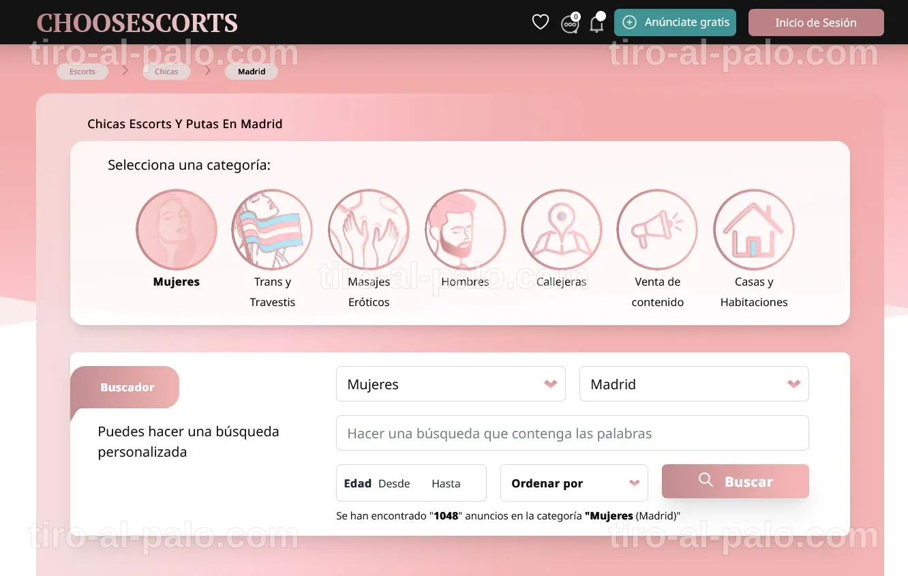This screenshot has width=908, height=576.
Task: Select the Callejeras map icon
Action: pos(562,230)
